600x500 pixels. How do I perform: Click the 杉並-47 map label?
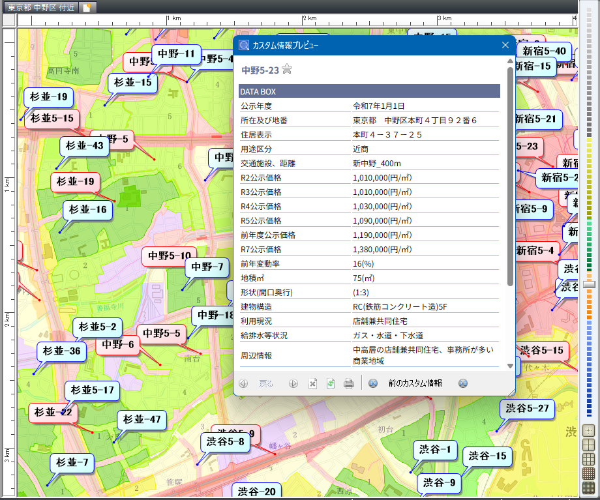(x=142, y=420)
